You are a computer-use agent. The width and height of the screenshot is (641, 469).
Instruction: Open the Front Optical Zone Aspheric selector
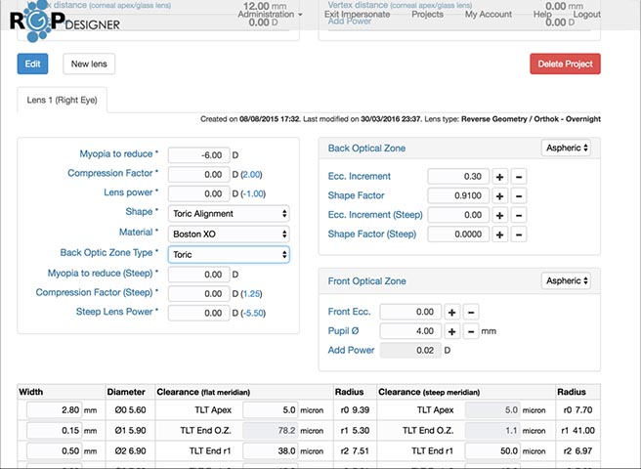click(566, 280)
